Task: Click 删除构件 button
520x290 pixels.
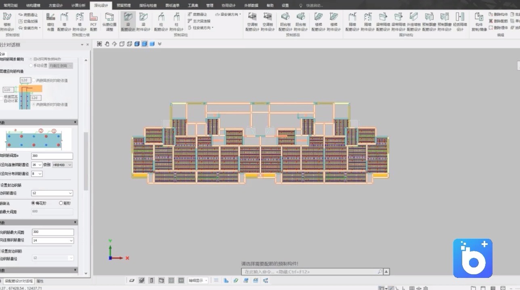Action: (x=498, y=14)
